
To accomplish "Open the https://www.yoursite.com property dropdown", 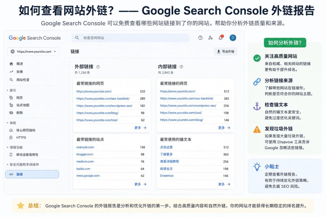I will pos(33,51).
